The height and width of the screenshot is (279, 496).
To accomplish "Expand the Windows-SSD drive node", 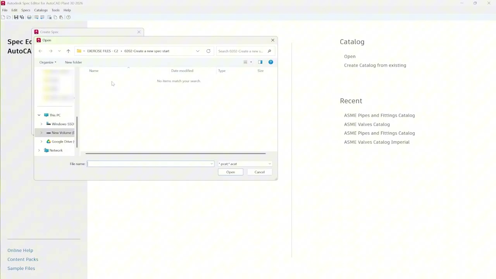I will tap(41, 124).
